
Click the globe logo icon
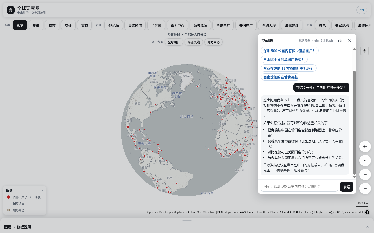11,10
